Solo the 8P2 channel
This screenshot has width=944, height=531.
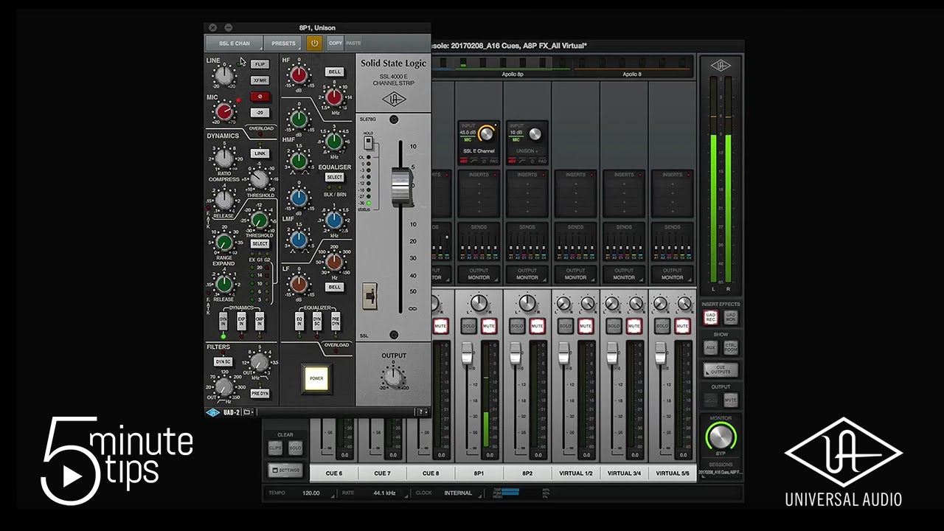[517, 325]
